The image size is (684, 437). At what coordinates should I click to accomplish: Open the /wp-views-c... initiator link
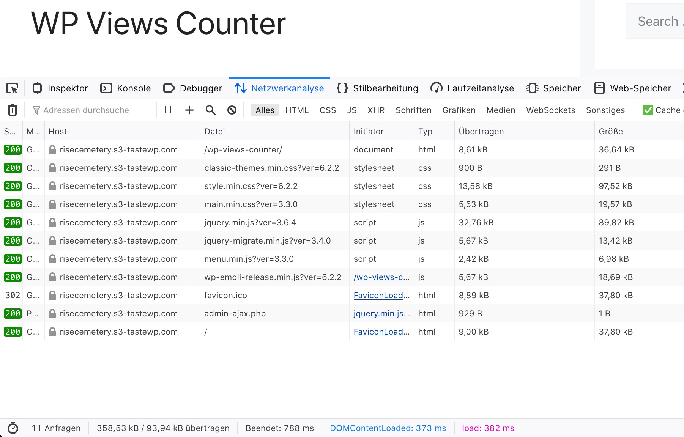coord(381,277)
